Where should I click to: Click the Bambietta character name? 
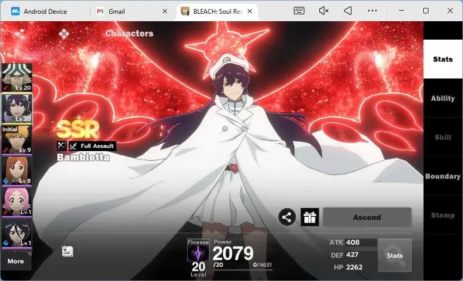click(x=83, y=157)
